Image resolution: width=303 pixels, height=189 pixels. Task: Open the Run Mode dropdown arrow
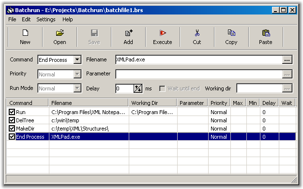(77, 88)
